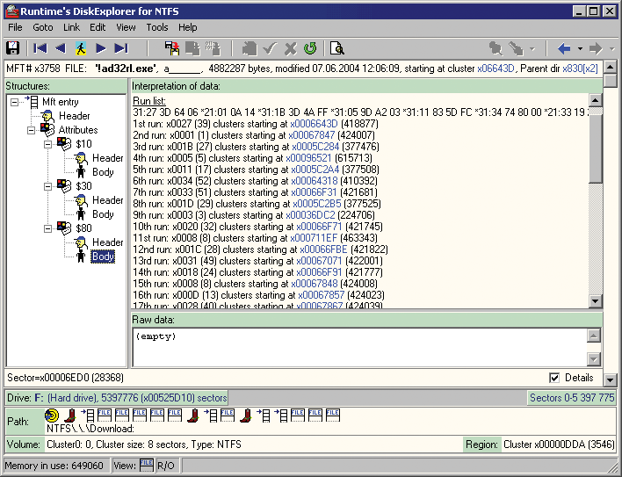The image size is (622, 477).
Task: Select highlighted Body under $80 attribute
Action: 103,257
